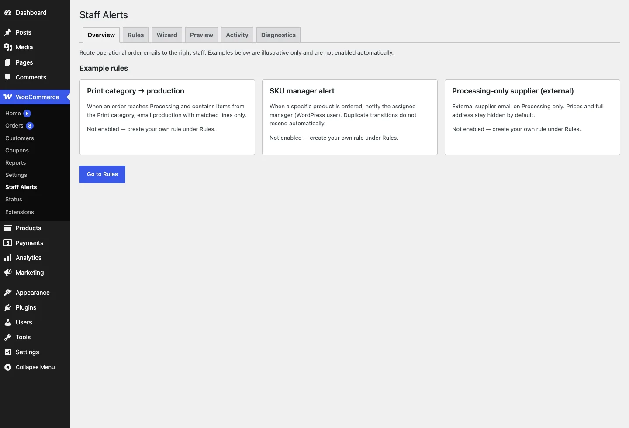Click text 'External supplier email on Processing only'
629x428 pixels.
click(508, 107)
